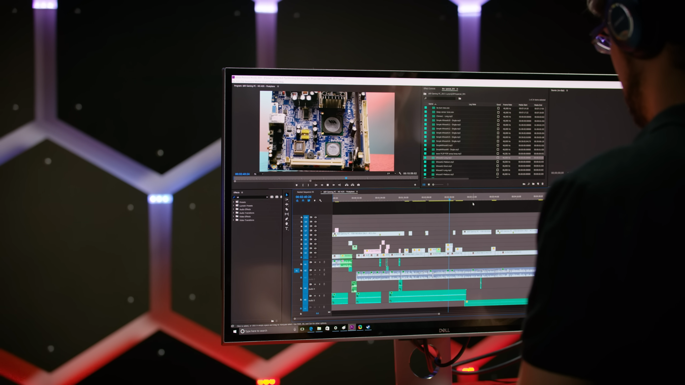Viewport: 685px width, 385px height.
Task: Clear the Effects search field
Action: pyautogui.click(x=267, y=197)
